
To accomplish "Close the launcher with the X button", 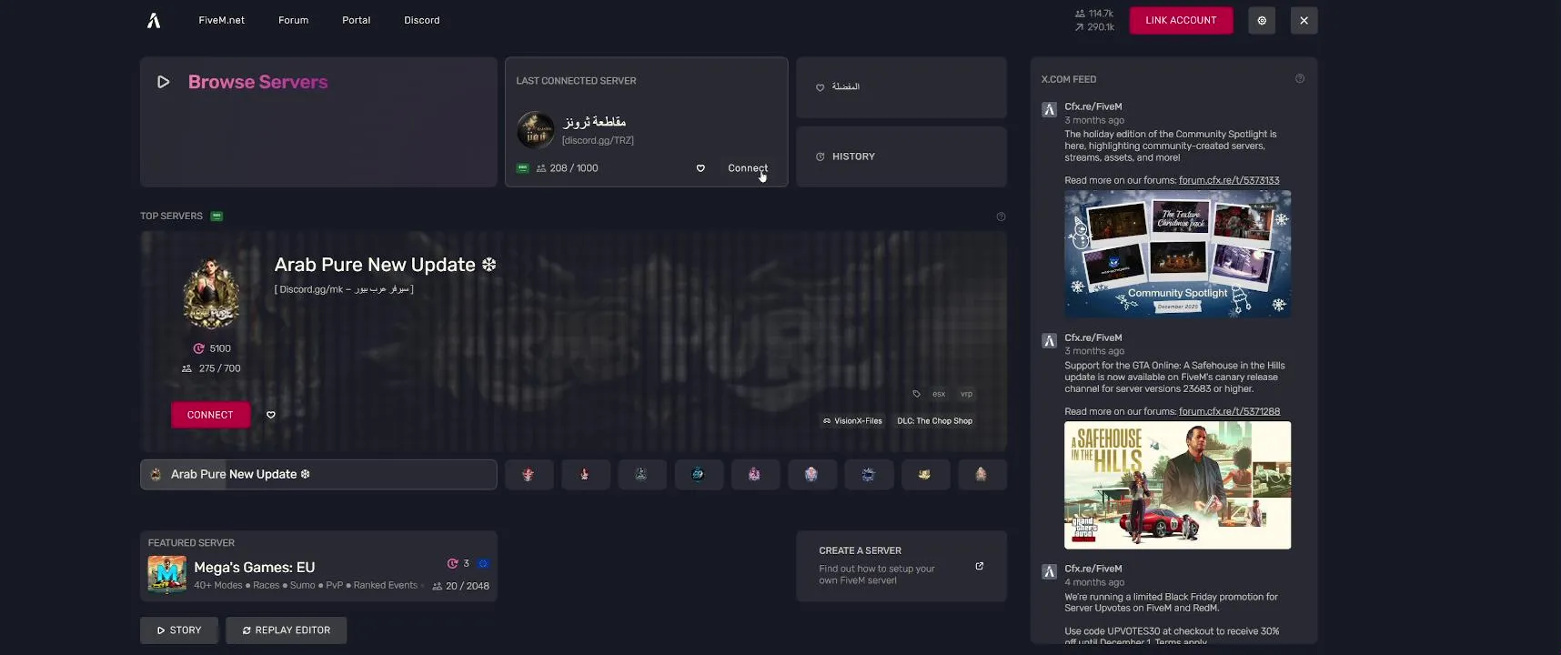I will (x=1304, y=20).
